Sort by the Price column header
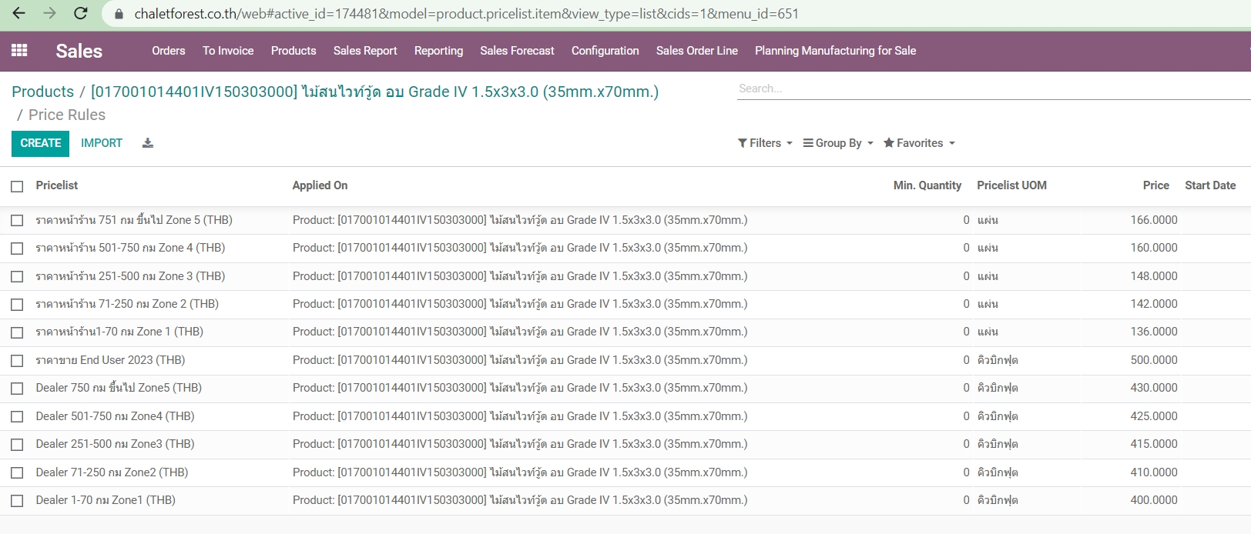 (1155, 185)
